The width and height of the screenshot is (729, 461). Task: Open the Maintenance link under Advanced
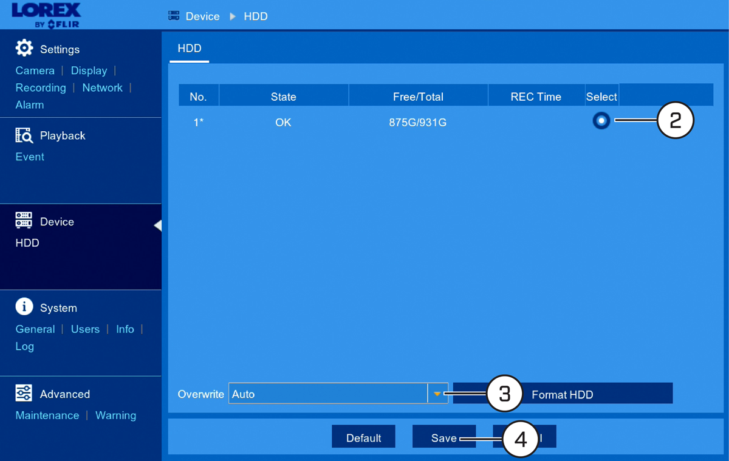pos(47,415)
